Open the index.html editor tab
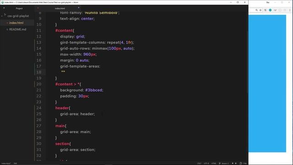The image size is (293, 165). tap(60, 8)
